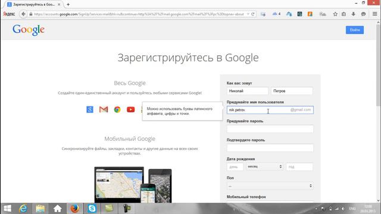
Task: Click the chat bubble toolbar icon
Action: click(363, 14)
